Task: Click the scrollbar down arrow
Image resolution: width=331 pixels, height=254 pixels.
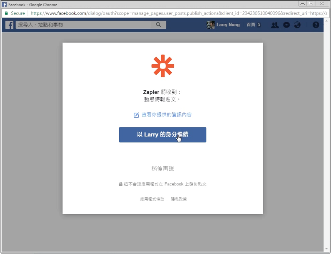Action: 327,249
